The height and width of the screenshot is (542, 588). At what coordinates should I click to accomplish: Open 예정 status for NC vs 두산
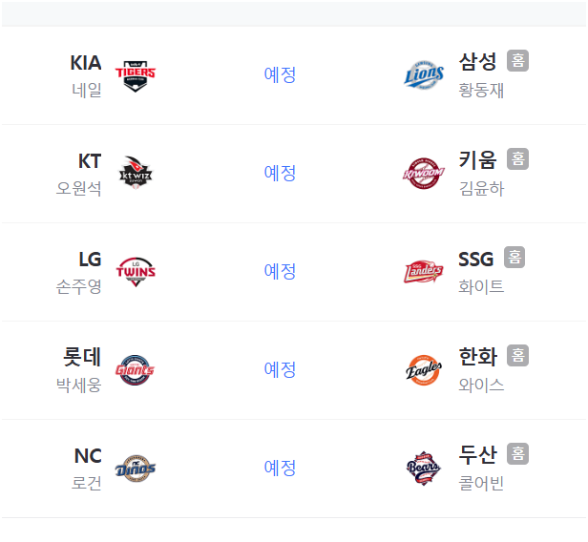click(x=280, y=468)
